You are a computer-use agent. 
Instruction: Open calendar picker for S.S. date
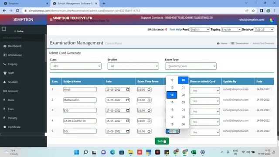[x=128, y=131]
